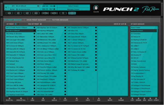Switch to DRUM PRESET MANAGER tab
Screen dimensions: 164x105
[x=36, y=20]
